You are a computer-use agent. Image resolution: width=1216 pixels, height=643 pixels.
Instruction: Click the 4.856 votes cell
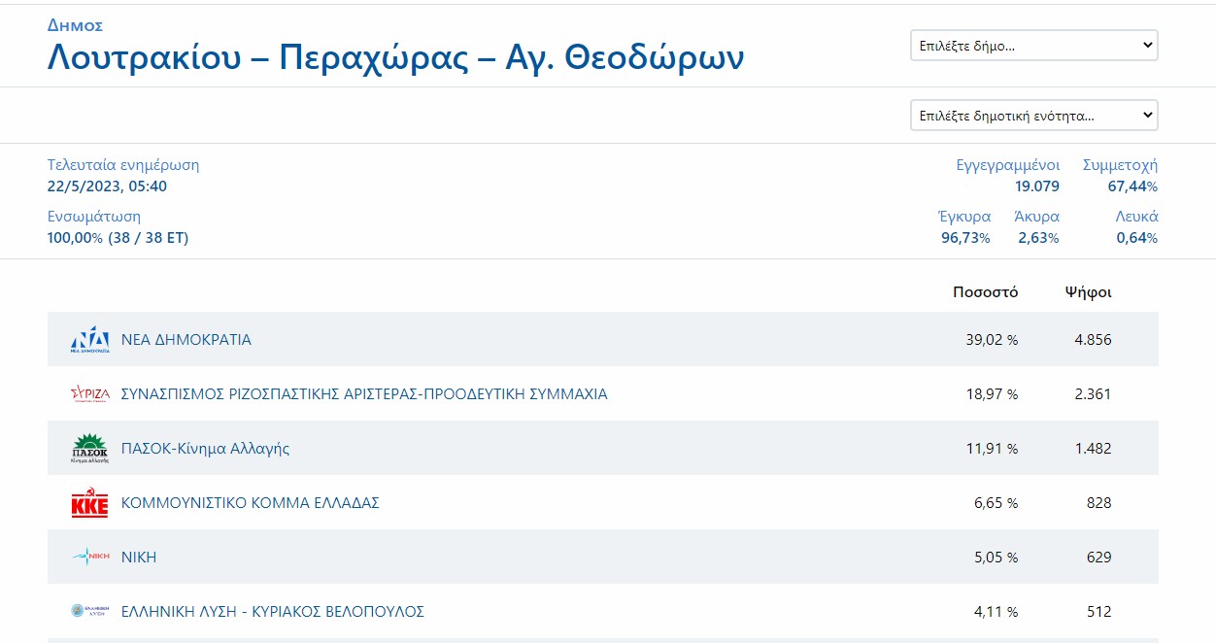pyautogui.click(x=1093, y=340)
